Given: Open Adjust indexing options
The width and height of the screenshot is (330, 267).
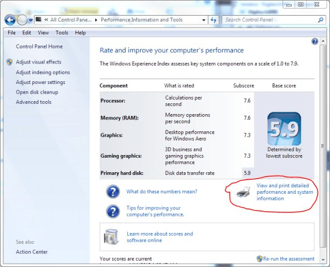Looking at the screenshot, I should tap(43, 72).
